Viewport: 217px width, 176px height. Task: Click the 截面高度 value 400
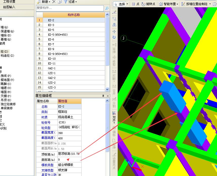(x=69, y=138)
